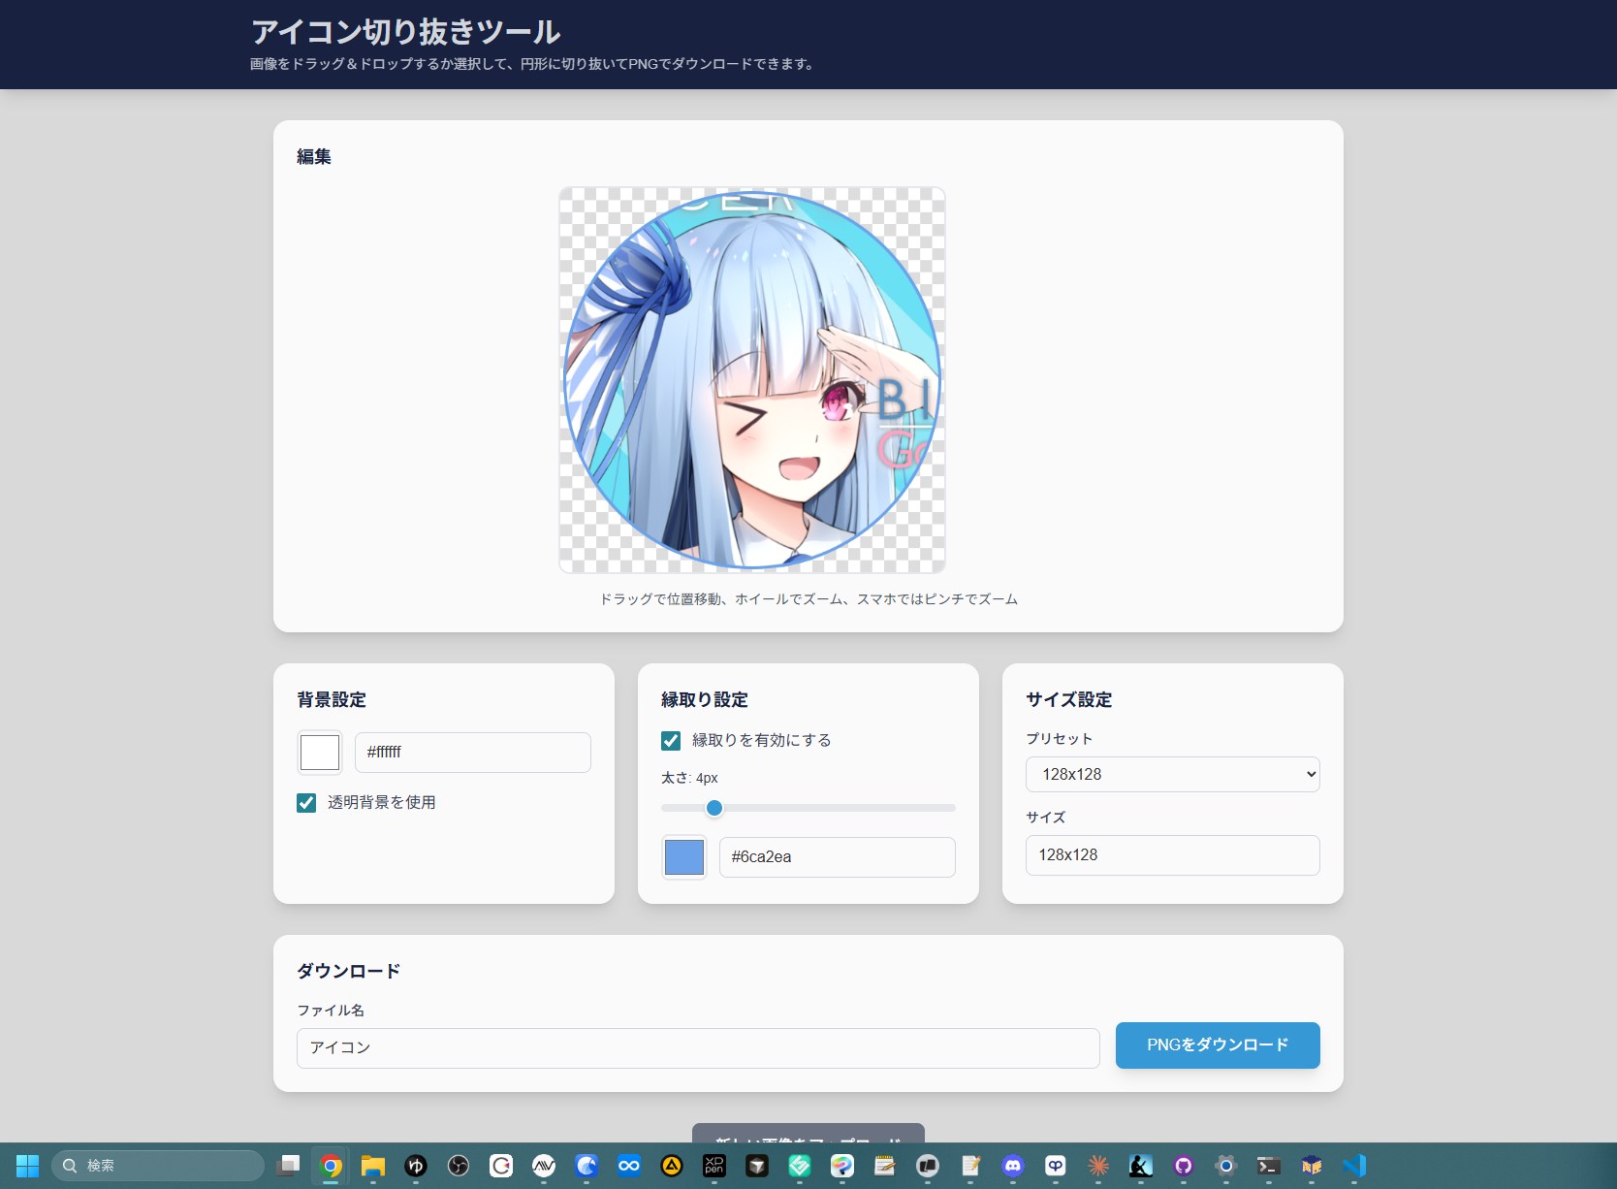Open the blue-centered settings gear taskbar icon

point(1226,1166)
